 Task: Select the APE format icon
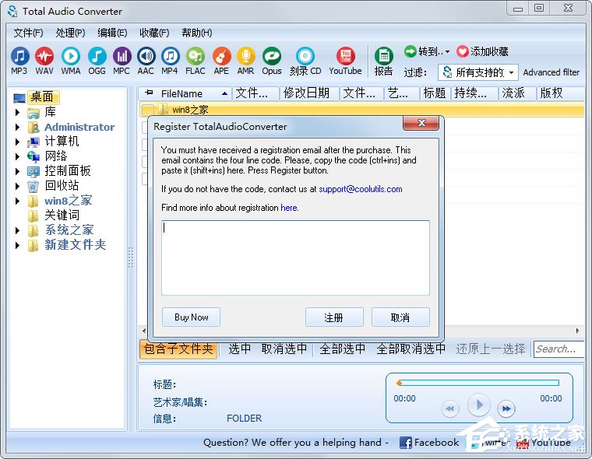(x=222, y=61)
